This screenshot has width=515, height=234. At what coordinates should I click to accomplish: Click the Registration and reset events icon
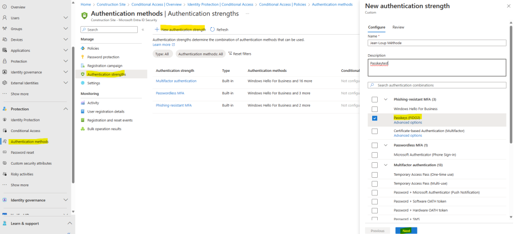coord(83,121)
